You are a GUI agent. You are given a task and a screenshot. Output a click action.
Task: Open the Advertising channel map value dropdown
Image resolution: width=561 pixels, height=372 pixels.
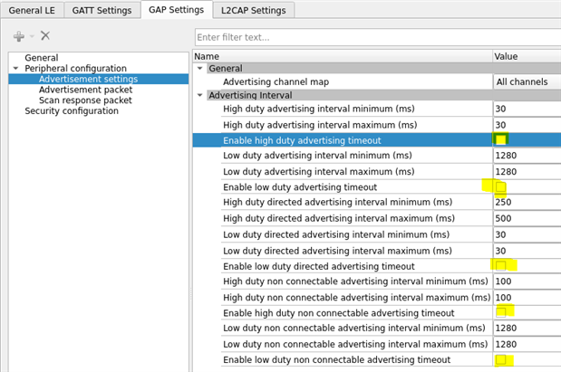click(x=527, y=82)
